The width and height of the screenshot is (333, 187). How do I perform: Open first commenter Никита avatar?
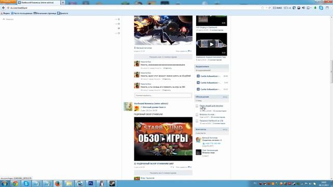(137, 63)
